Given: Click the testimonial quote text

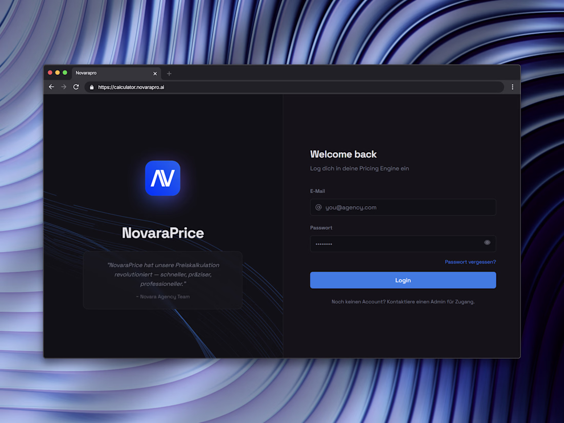Looking at the screenshot, I should pos(163,274).
